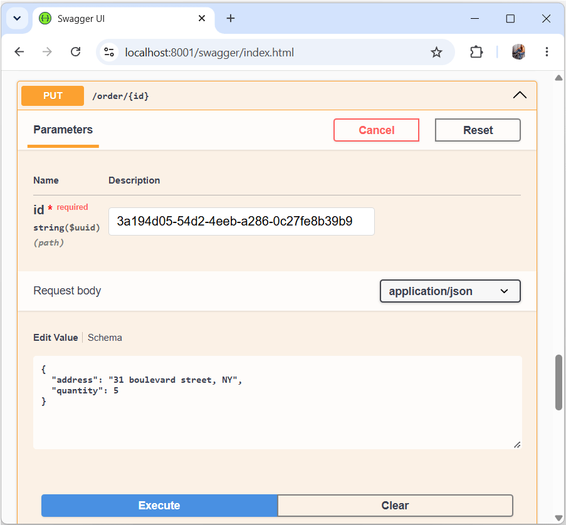
Task: Reset the request parameters
Action: (478, 130)
